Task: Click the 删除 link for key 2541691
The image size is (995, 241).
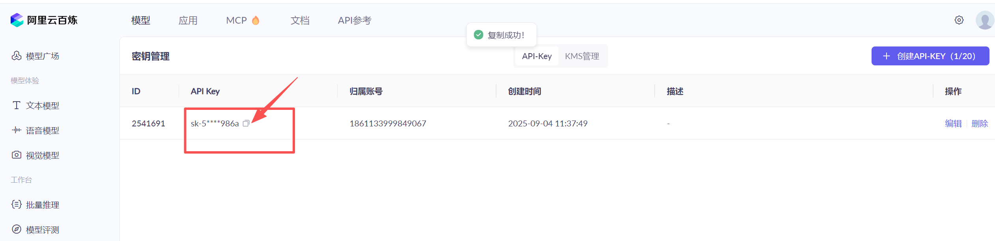Action: pos(979,124)
